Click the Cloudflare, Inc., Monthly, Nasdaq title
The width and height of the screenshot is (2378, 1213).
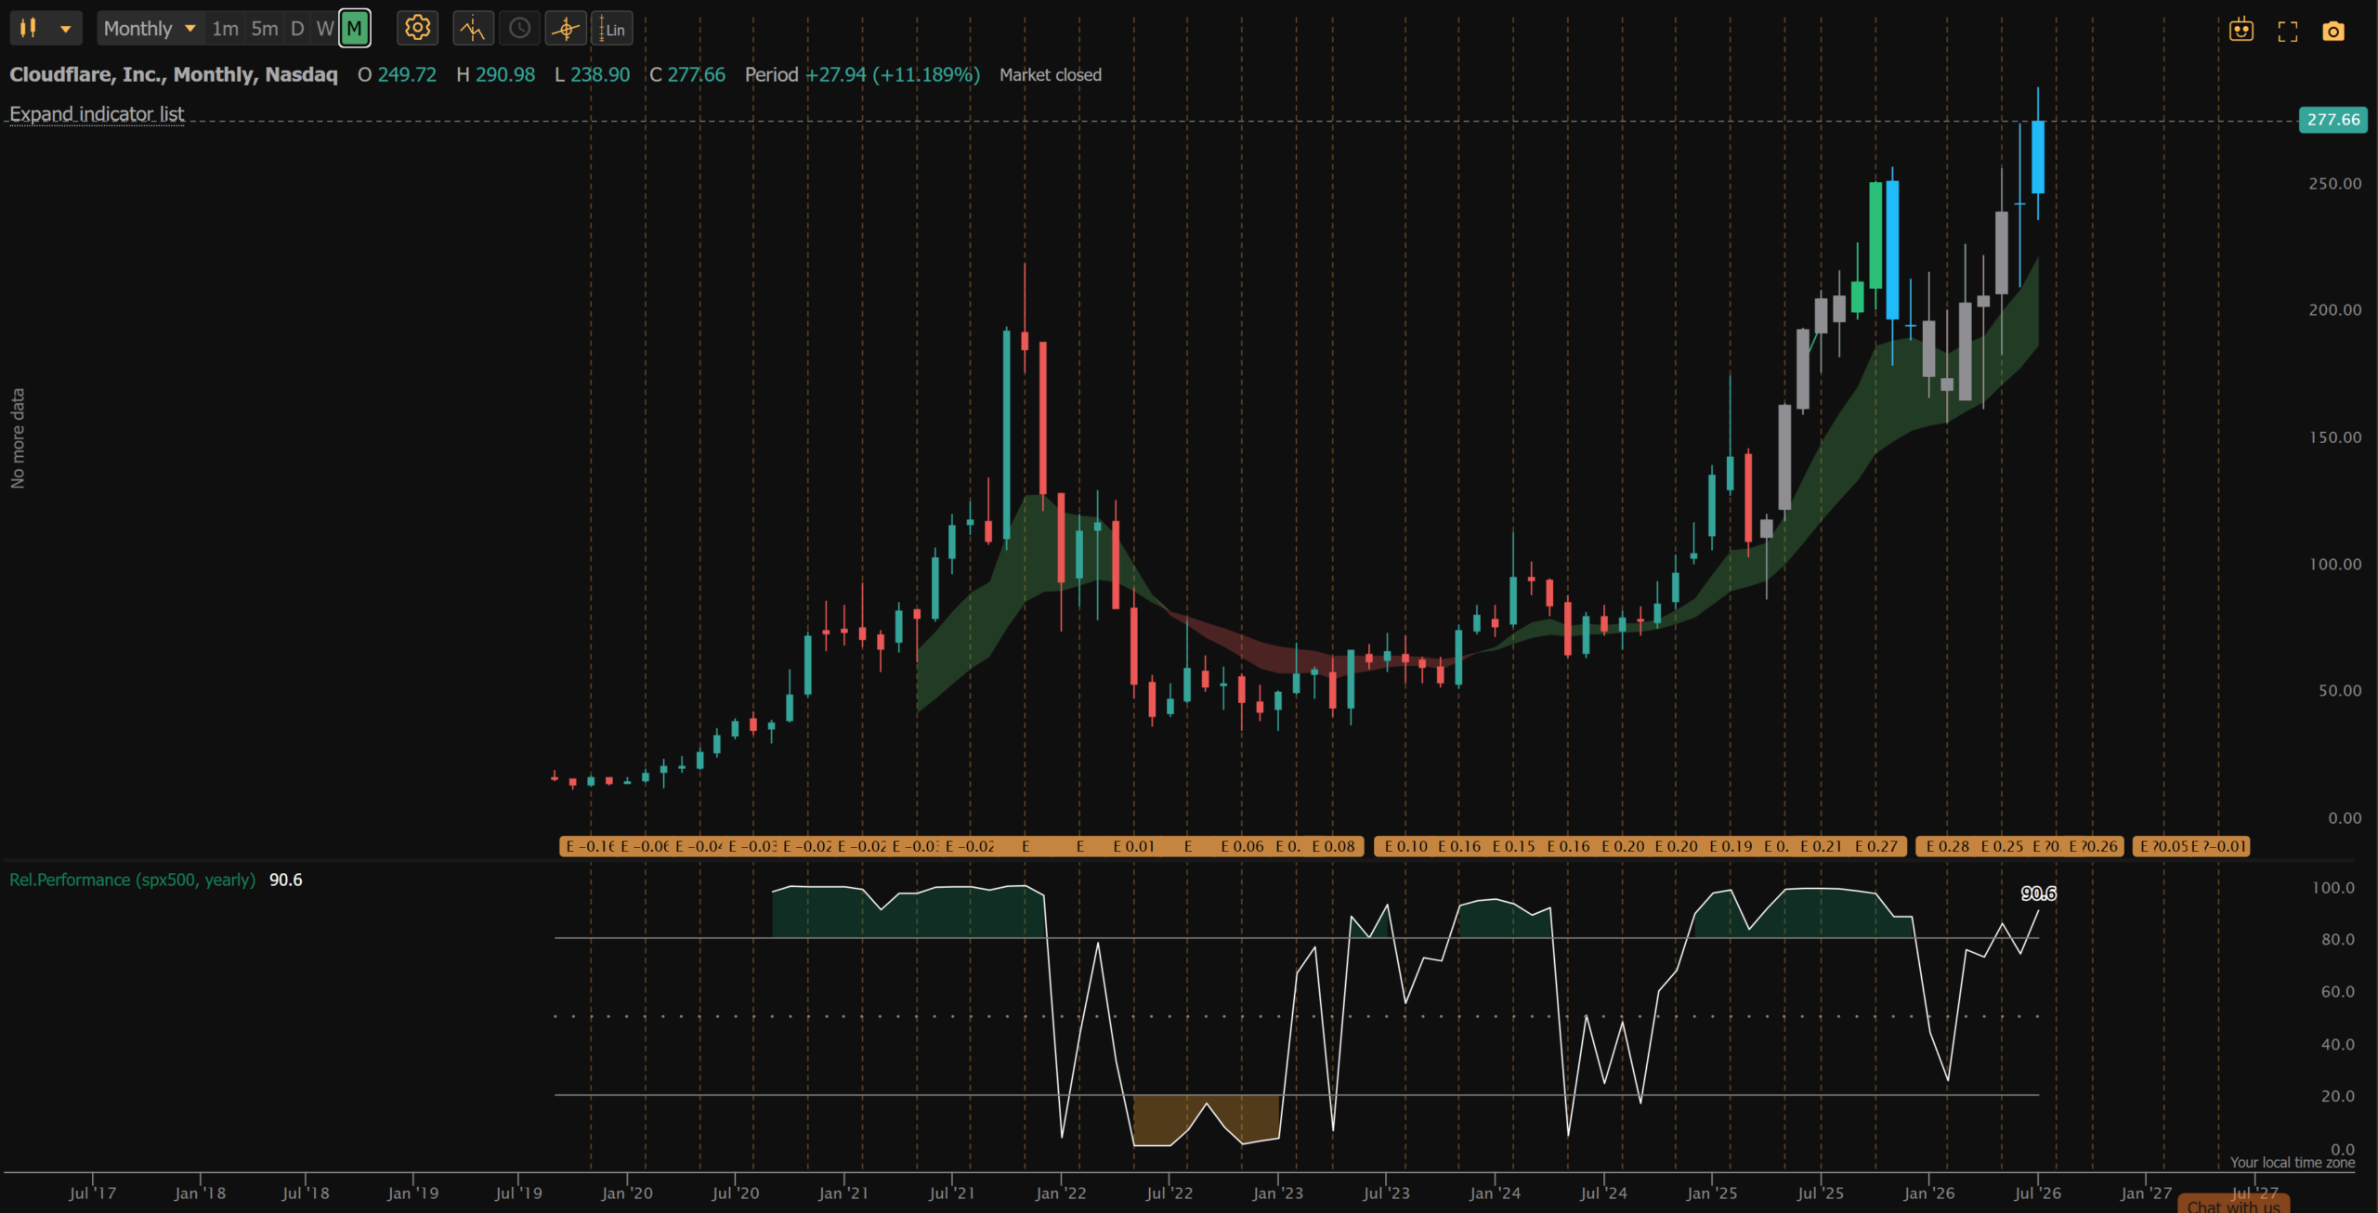[x=174, y=75]
